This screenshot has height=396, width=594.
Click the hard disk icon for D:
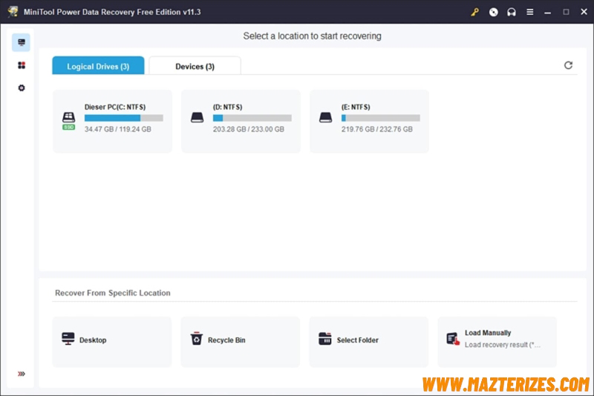197,118
